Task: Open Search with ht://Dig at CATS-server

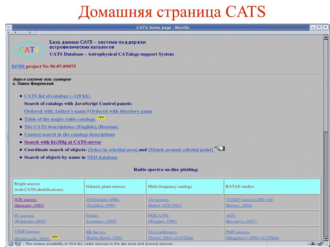Action: pos(63,142)
